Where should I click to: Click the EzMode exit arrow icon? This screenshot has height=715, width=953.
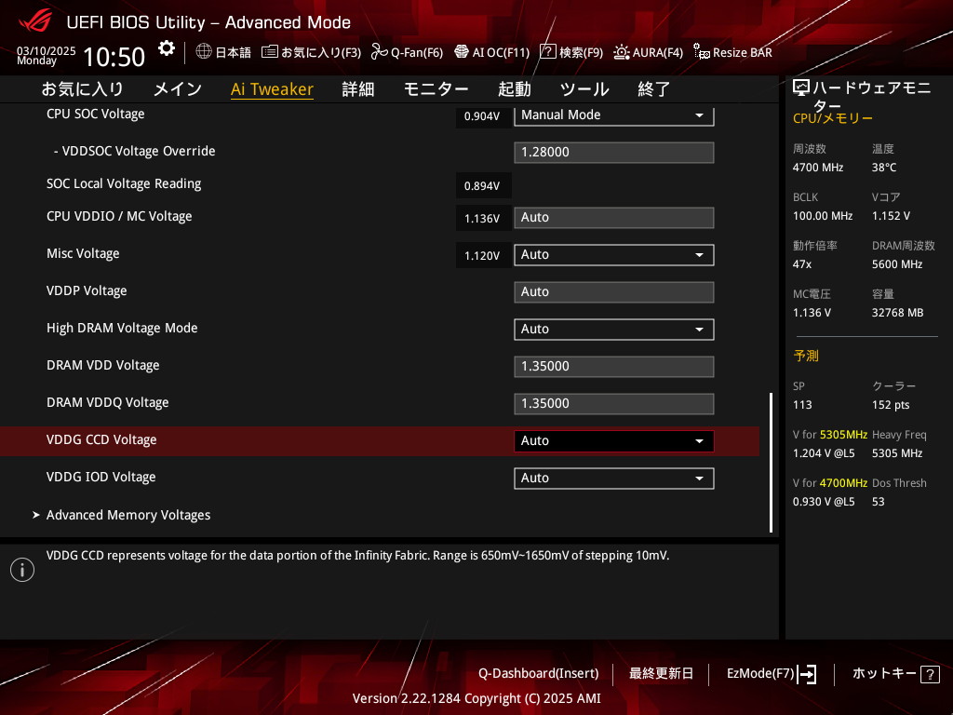(x=807, y=674)
